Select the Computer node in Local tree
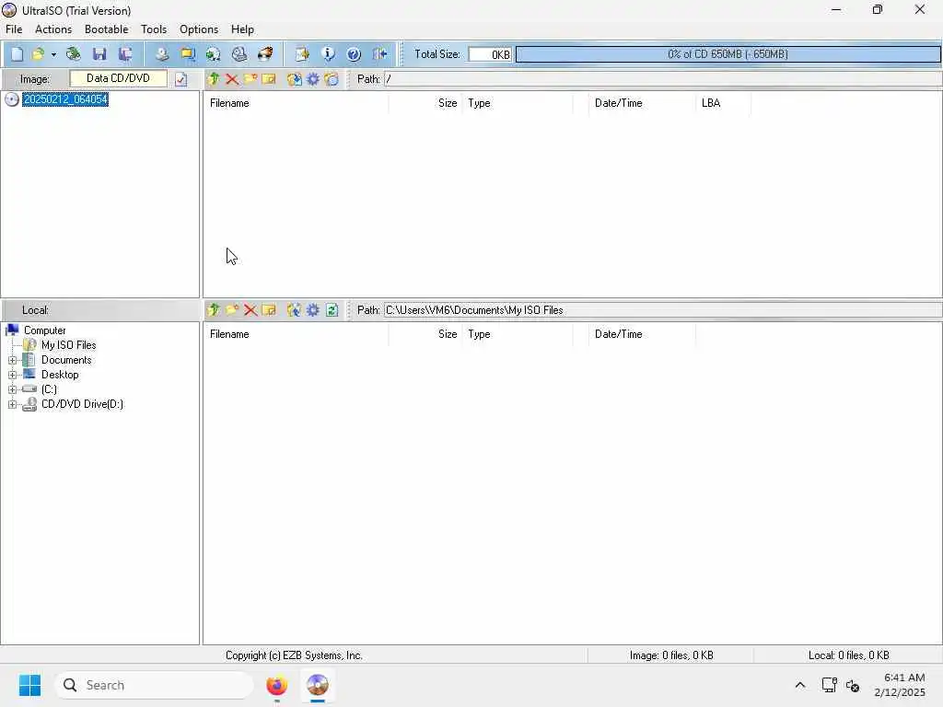Viewport: 943px width, 707px height. coord(45,330)
